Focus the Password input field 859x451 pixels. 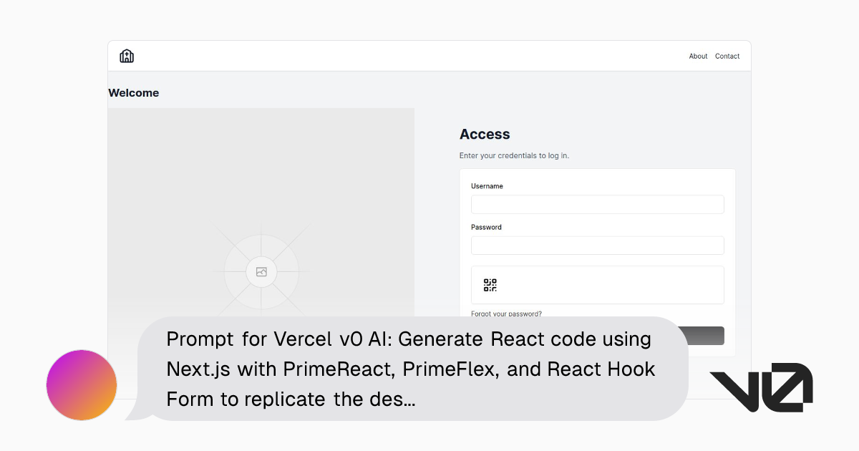point(597,245)
